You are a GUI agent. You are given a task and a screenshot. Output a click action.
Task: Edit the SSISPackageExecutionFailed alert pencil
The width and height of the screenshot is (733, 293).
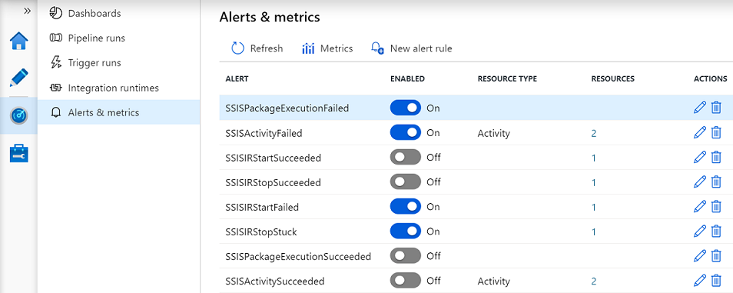700,108
